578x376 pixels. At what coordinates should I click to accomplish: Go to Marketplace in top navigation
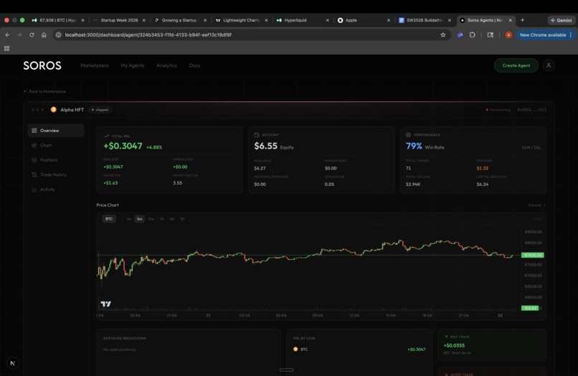pos(95,65)
